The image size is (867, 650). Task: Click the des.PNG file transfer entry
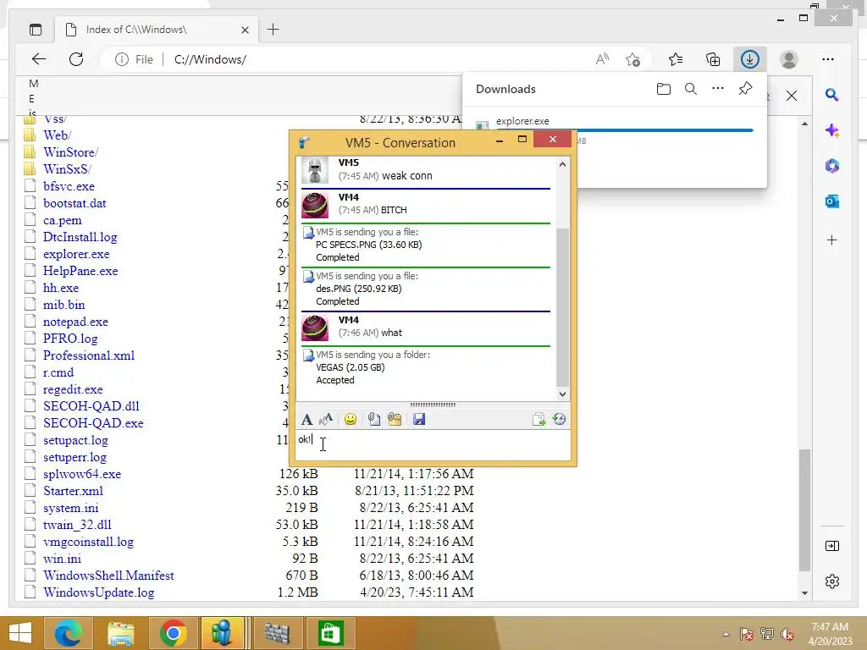click(426, 289)
